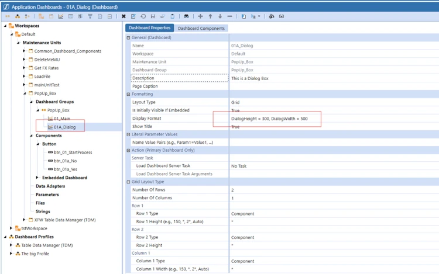Switch to Dashboard Components tab
The height and width of the screenshot is (274, 439).
coord(201,28)
